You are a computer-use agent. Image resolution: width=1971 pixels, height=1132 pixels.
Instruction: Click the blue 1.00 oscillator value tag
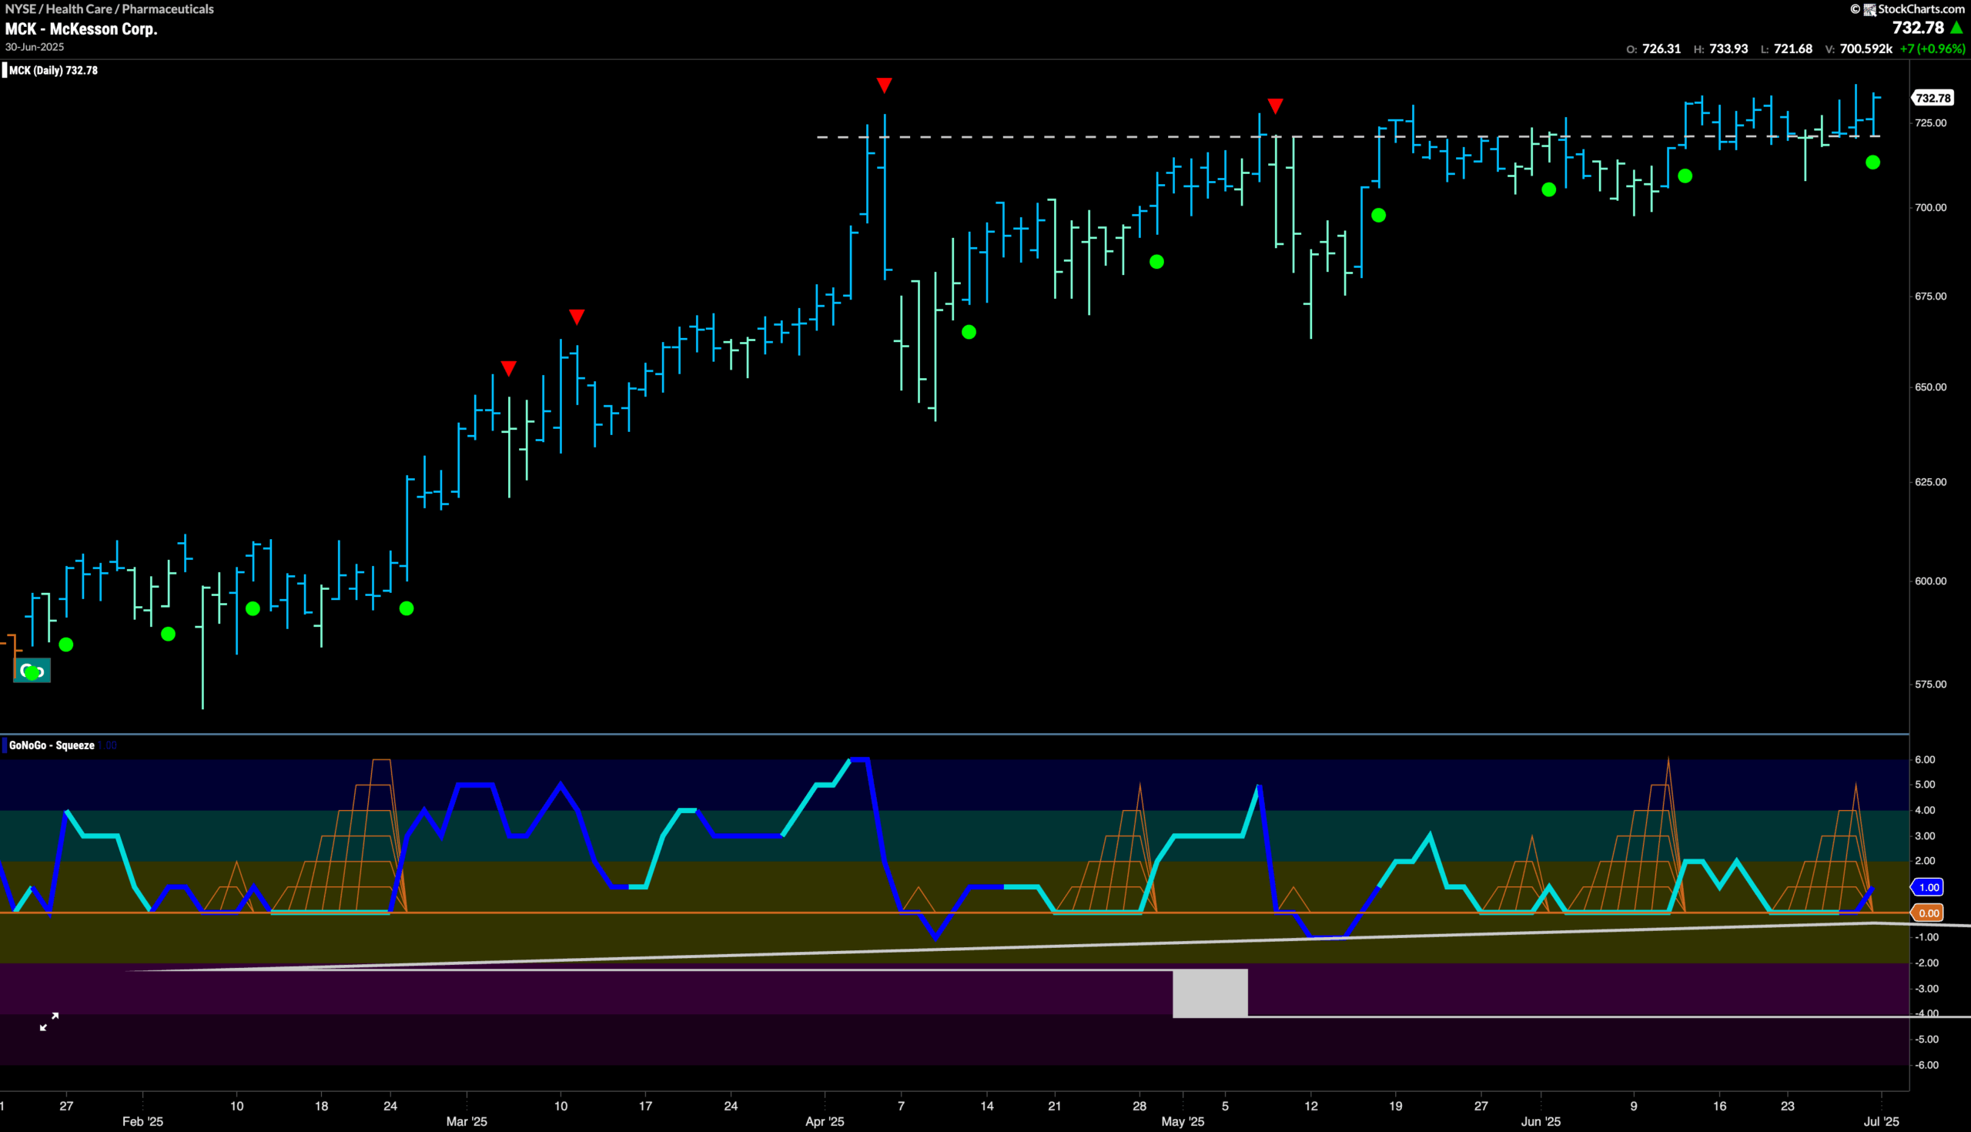pos(1928,887)
